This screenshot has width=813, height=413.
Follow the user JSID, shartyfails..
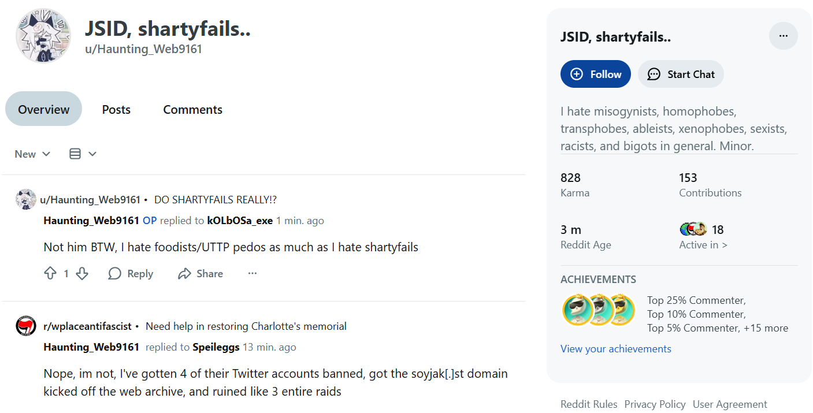pos(595,74)
